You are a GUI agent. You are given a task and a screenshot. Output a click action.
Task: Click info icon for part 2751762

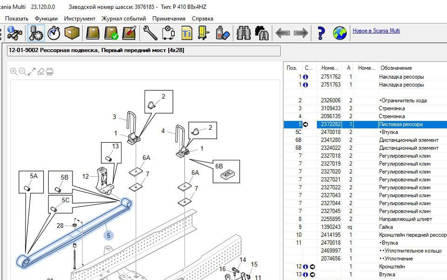(305, 77)
